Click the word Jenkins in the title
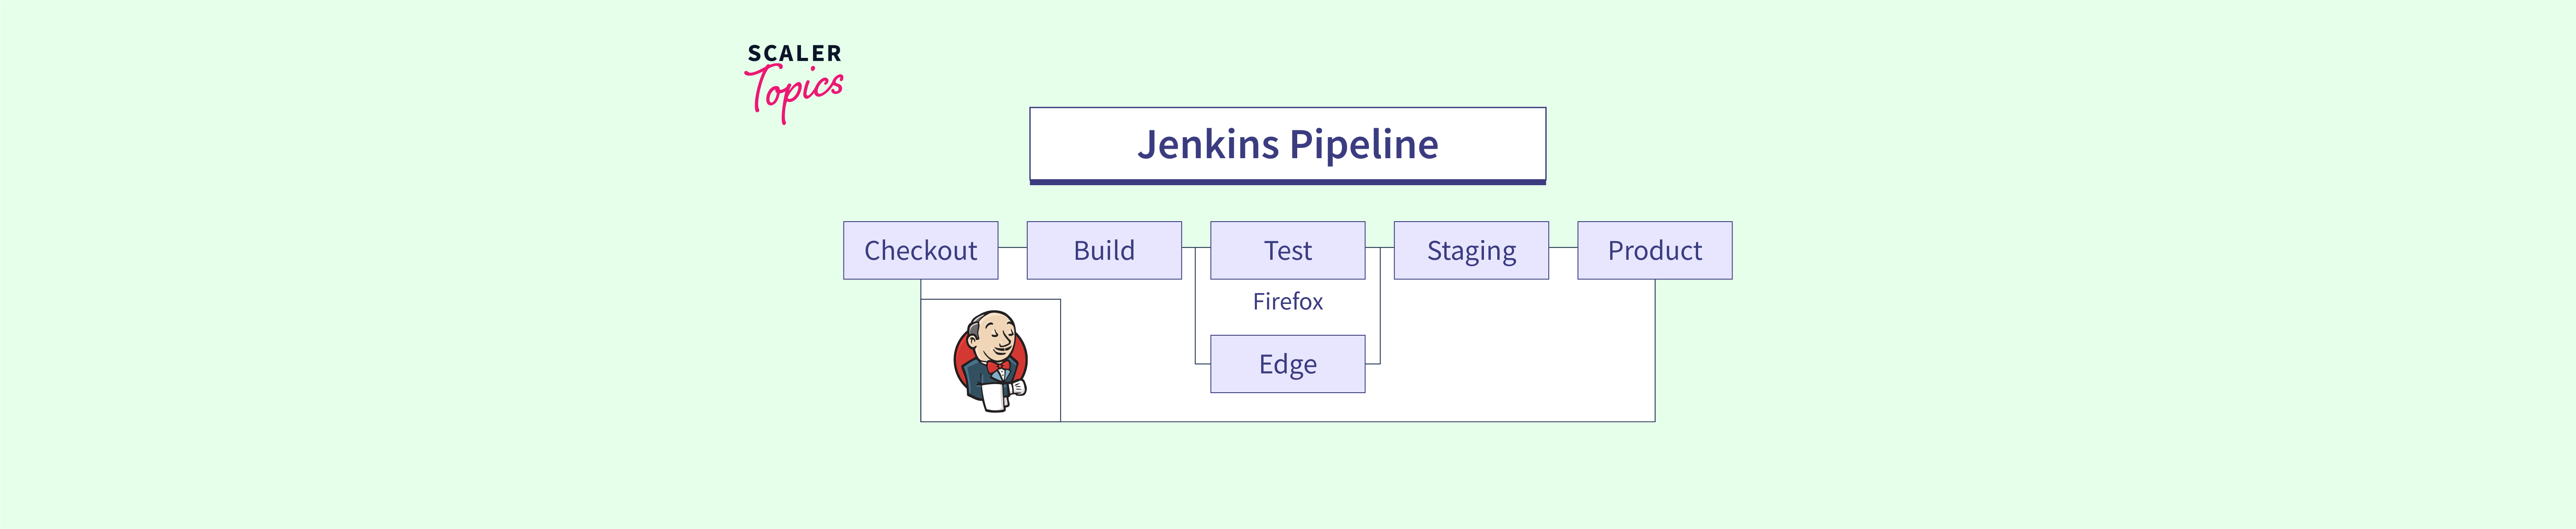Viewport: 2576px width, 529px height. [x=1208, y=145]
